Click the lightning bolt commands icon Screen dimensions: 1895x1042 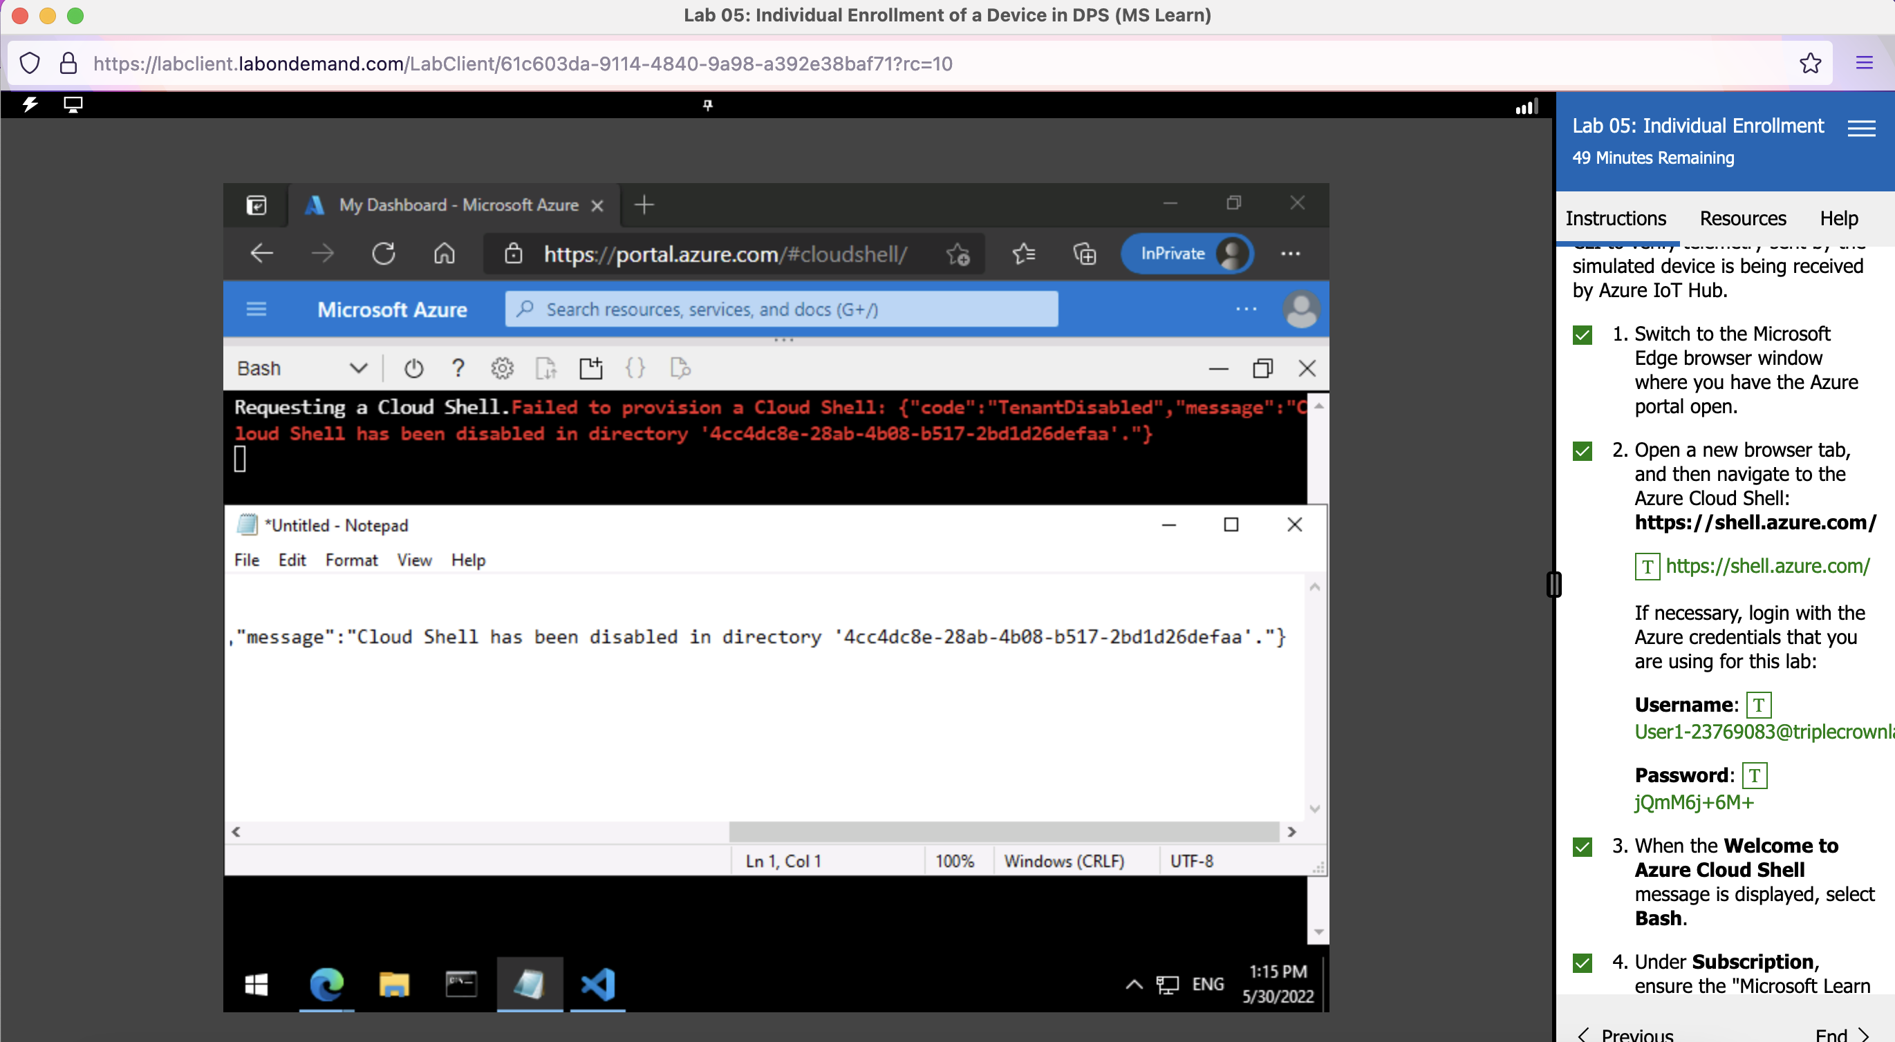(30, 104)
